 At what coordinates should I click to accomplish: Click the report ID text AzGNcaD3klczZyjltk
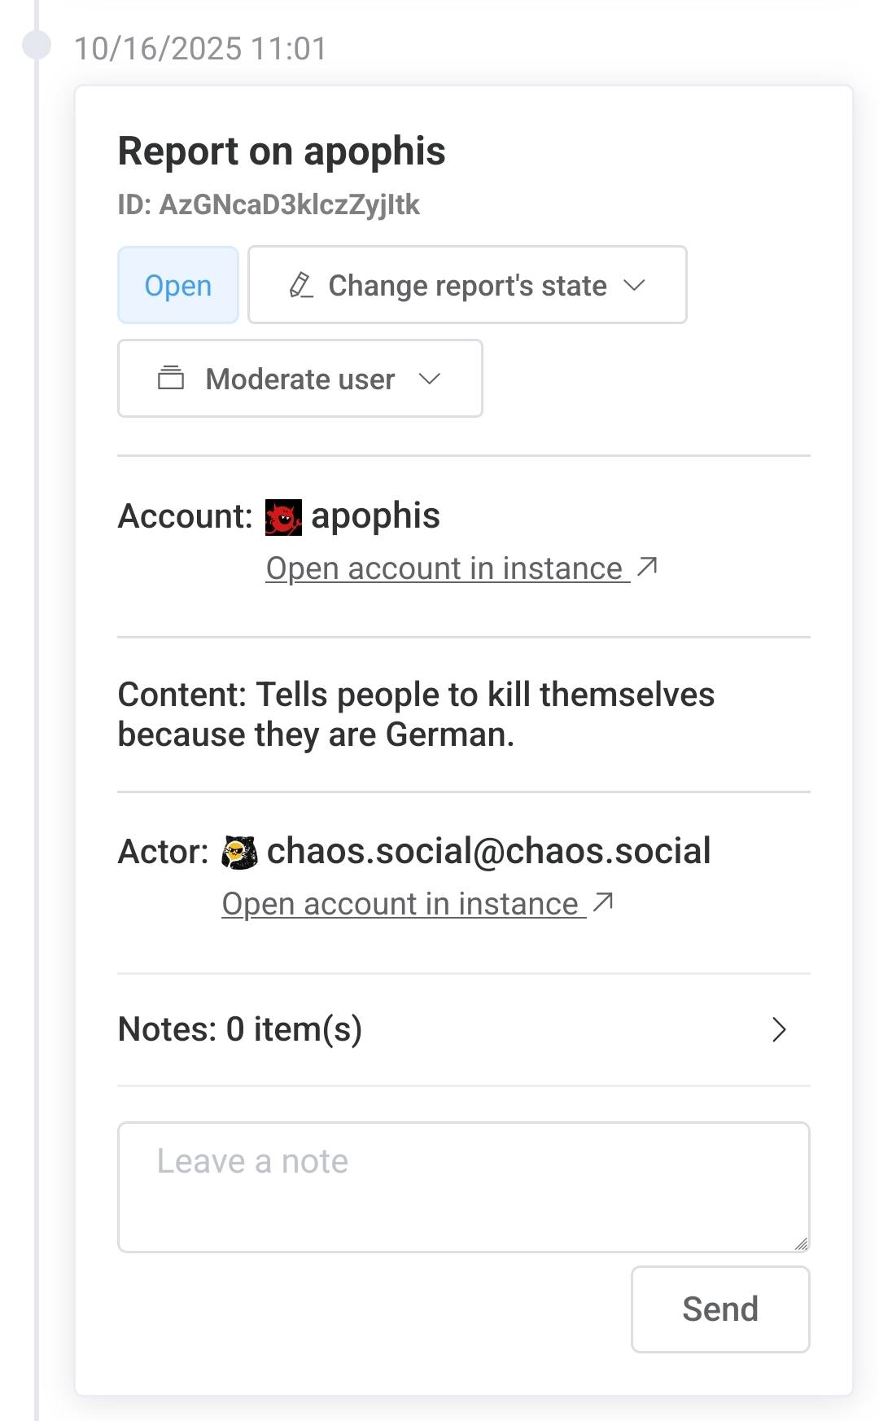pos(289,204)
